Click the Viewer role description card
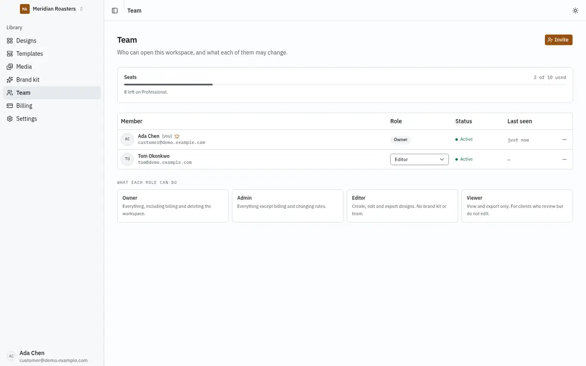The image size is (586, 366). pos(517,206)
